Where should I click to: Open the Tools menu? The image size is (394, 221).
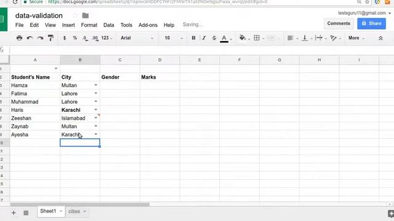[126, 25]
